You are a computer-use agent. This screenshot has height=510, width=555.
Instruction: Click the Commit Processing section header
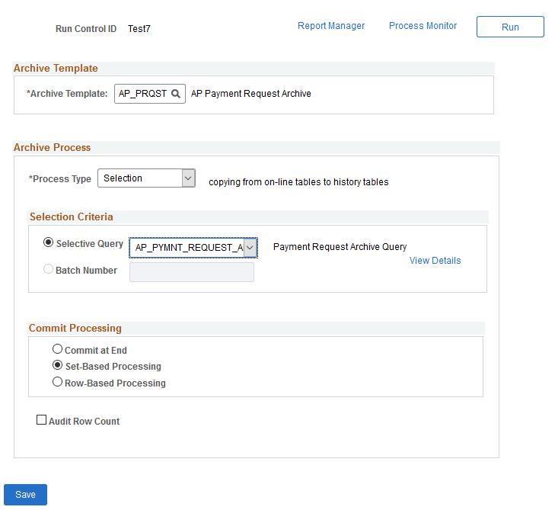[x=75, y=329]
